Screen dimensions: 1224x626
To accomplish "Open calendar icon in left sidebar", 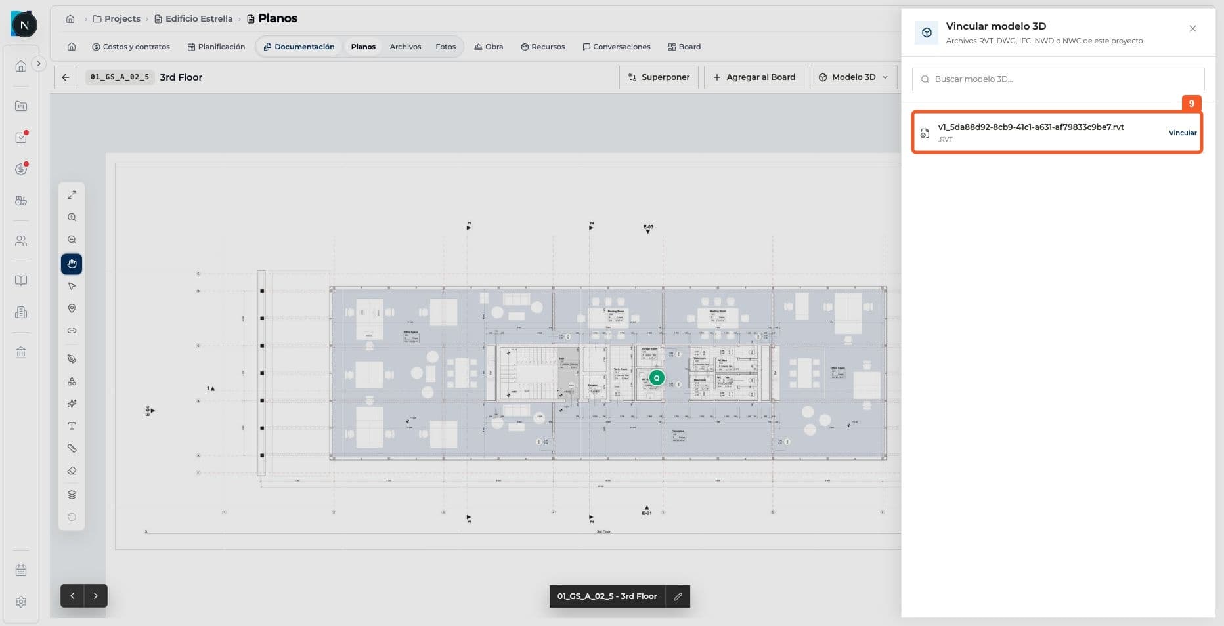I will (21, 570).
